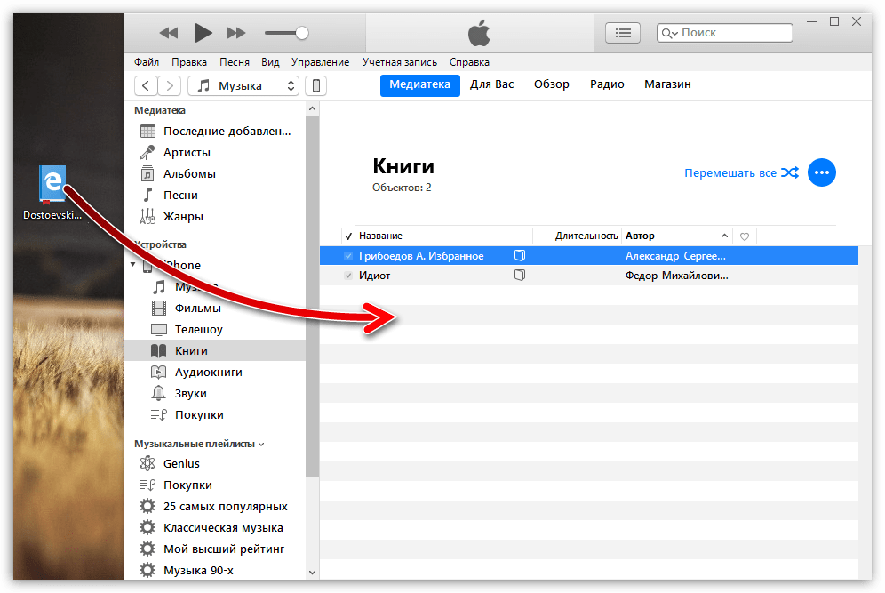885x593 pixels.
Task: Toggle checkbox for Грибоедов А. Избранное
Action: (x=348, y=256)
